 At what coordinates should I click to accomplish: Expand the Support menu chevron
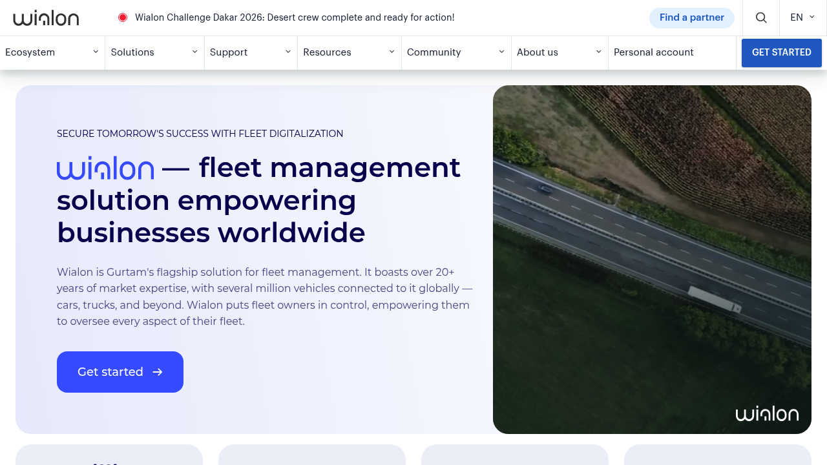tap(288, 52)
